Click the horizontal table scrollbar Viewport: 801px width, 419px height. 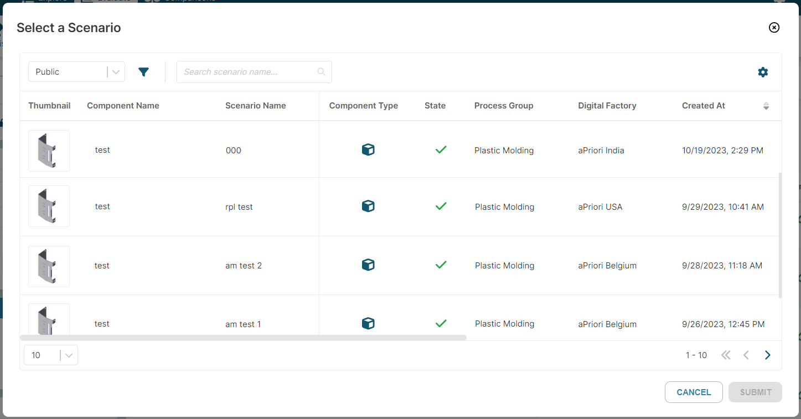pyautogui.click(x=243, y=337)
